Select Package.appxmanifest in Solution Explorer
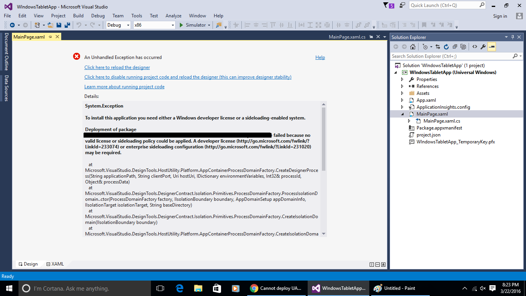 click(439, 128)
